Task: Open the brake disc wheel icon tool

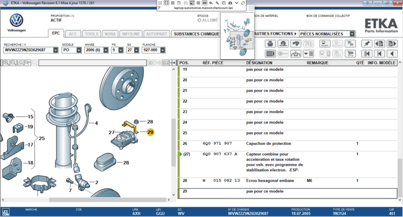Action: point(283,44)
